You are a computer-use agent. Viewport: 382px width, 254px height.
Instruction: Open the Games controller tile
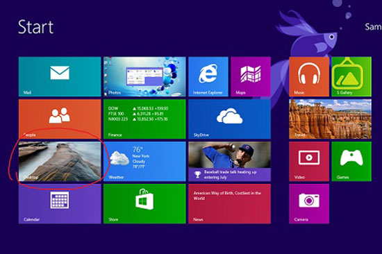click(351, 162)
